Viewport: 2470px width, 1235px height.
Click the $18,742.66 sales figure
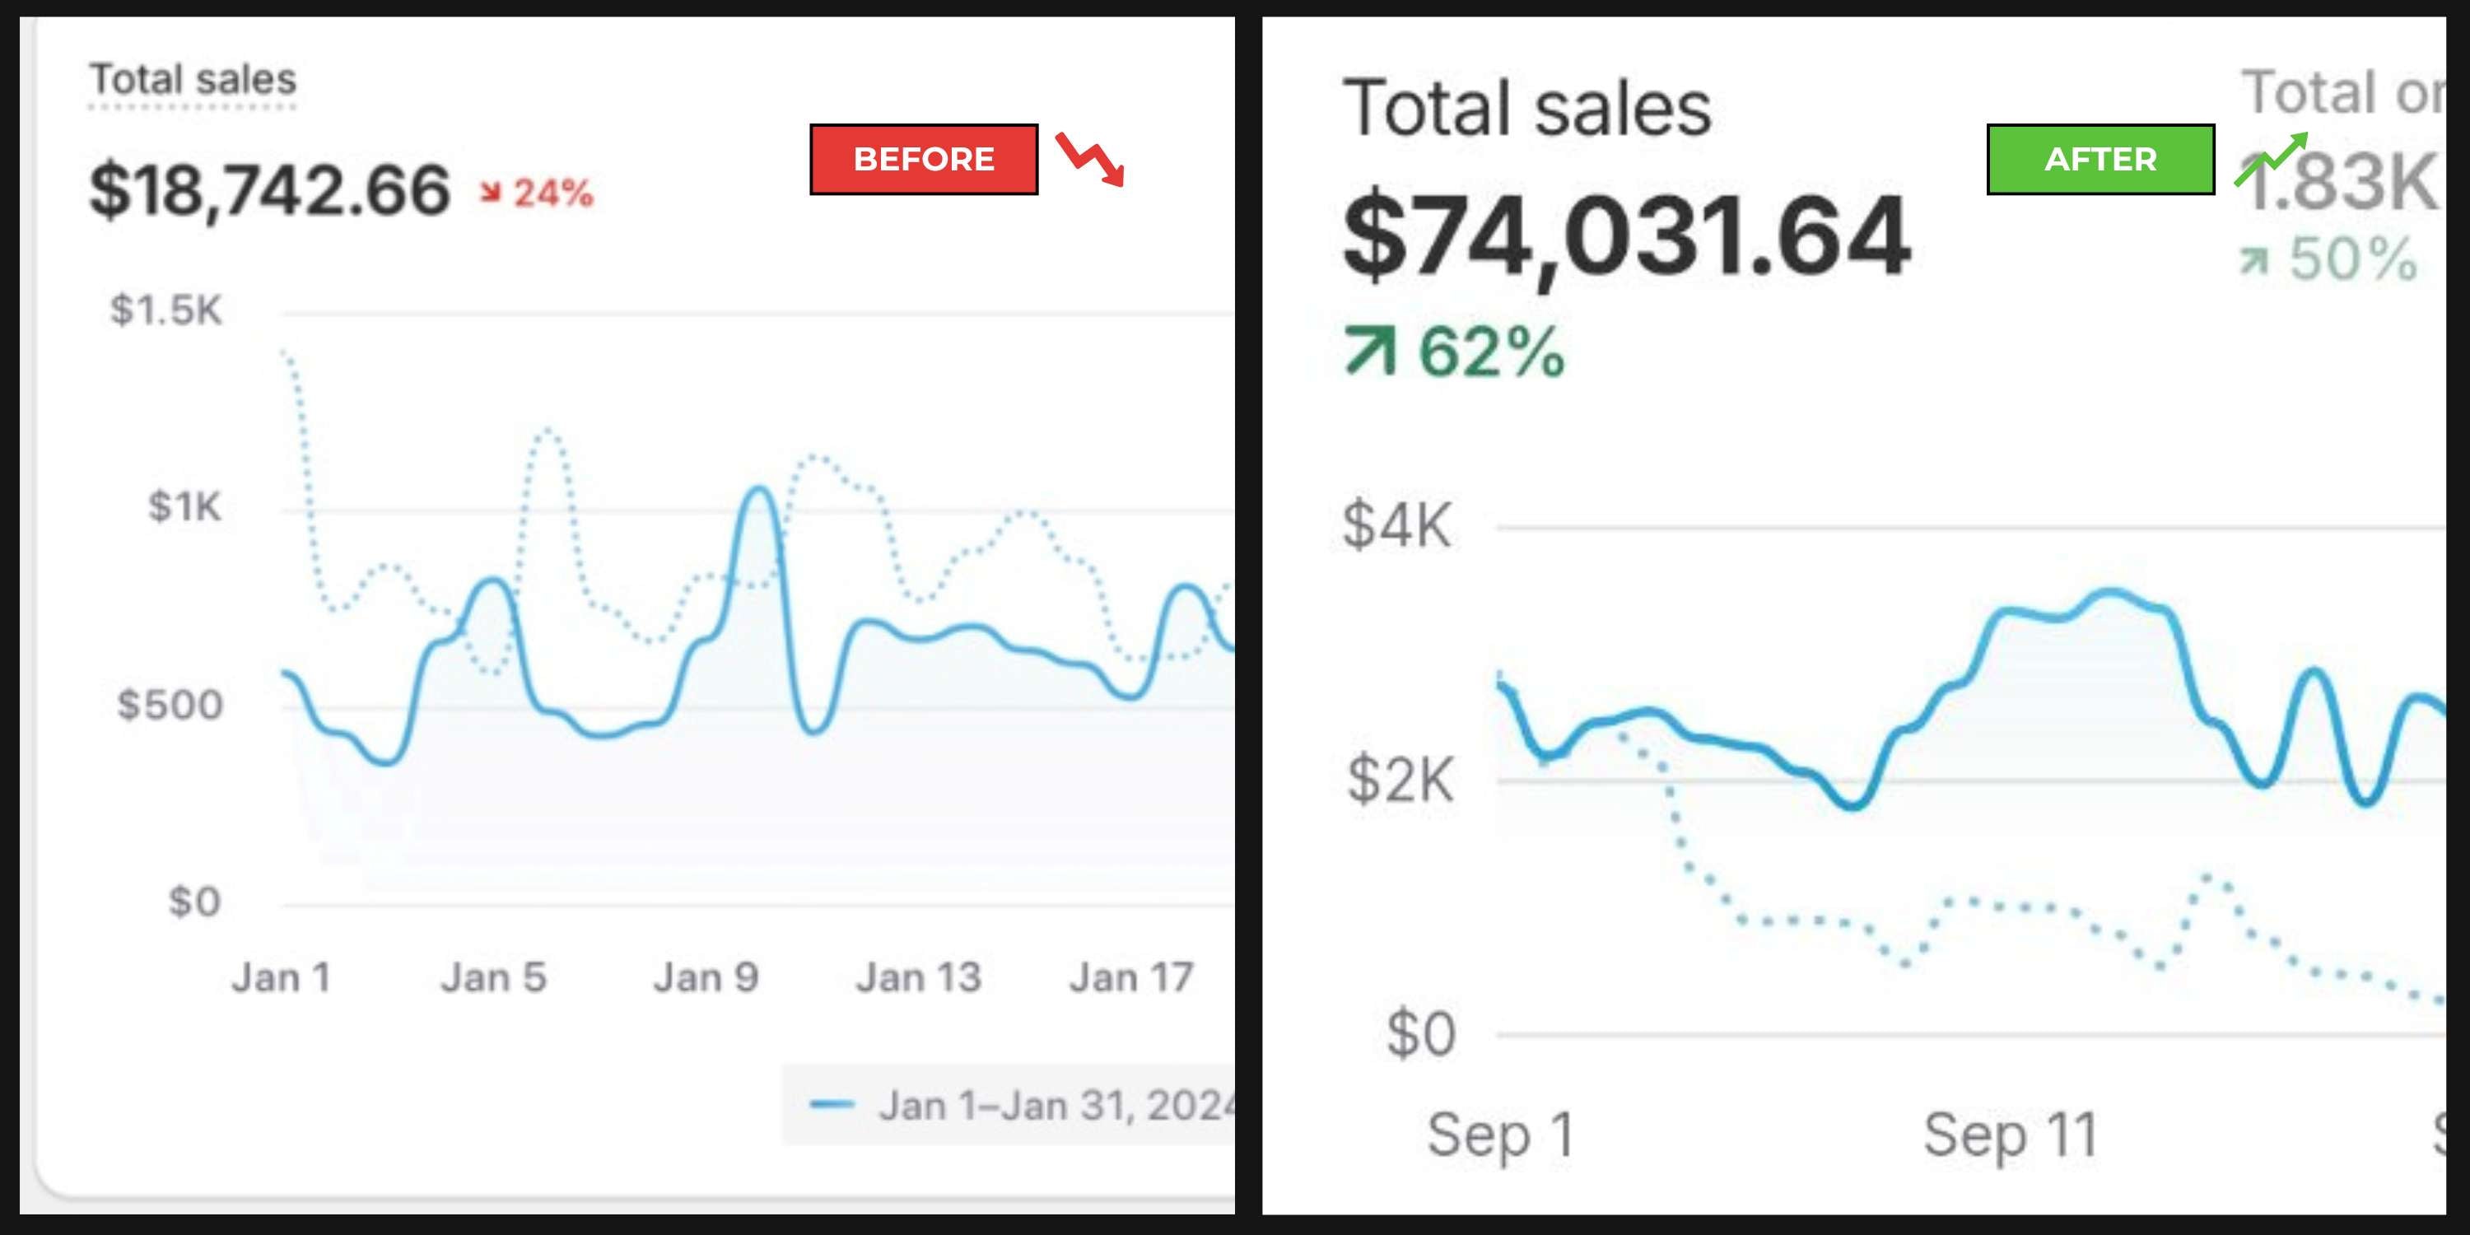pos(269,191)
